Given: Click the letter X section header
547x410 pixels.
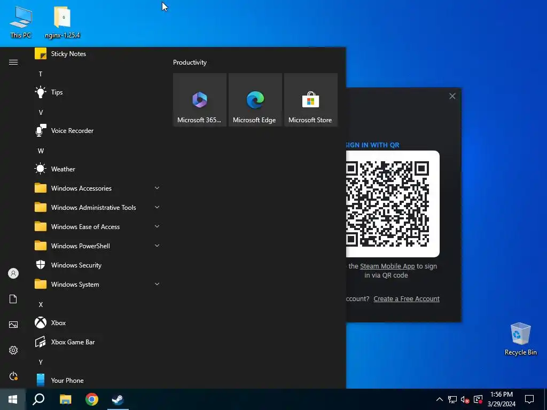Looking at the screenshot, I should (41, 304).
